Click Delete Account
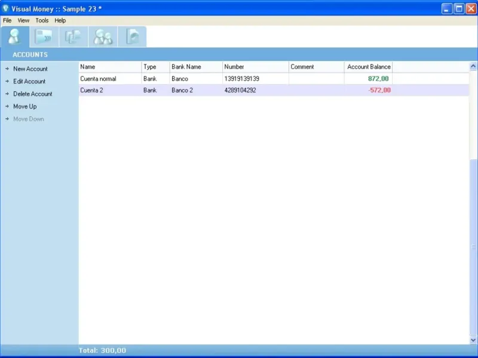Image resolution: width=478 pixels, height=358 pixels. (33, 94)
